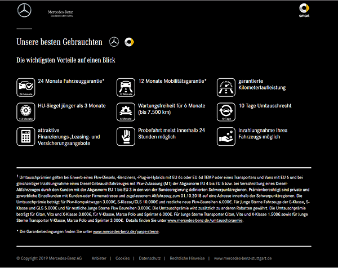The height and width of the screenshot is (268, 338).
Task: Click the 12 Monate Mobilitätsgarantie icon
Action: pos(126,87)
